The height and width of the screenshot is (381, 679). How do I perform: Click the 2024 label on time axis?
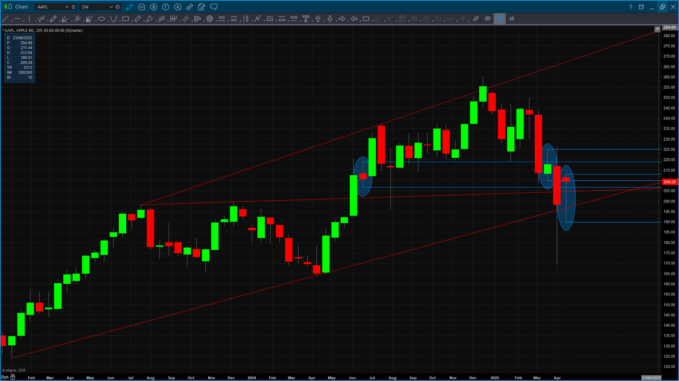(x=251, y=376)
